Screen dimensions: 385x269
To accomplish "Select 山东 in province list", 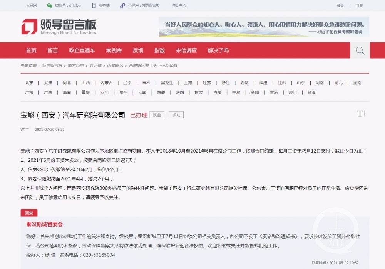I will point(301,83).
